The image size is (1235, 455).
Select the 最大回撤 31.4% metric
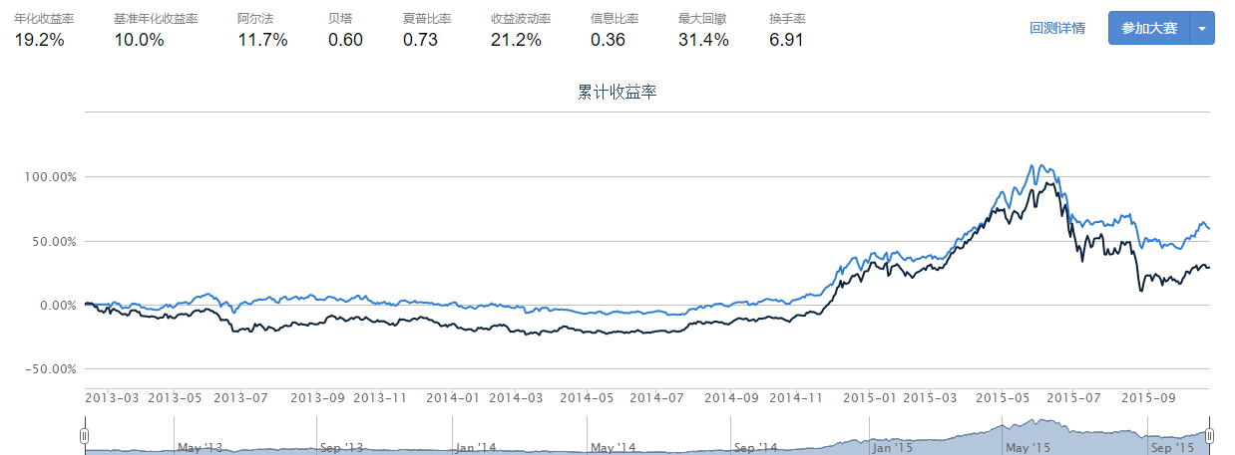703,40
